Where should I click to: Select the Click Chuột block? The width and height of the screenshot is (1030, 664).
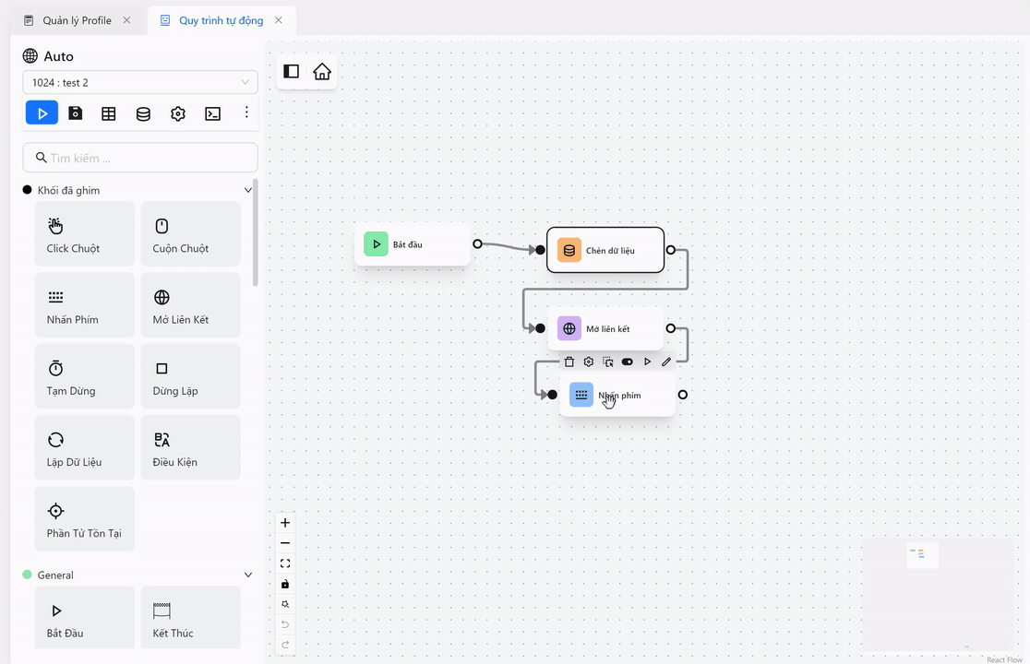(x=85, y=234)
